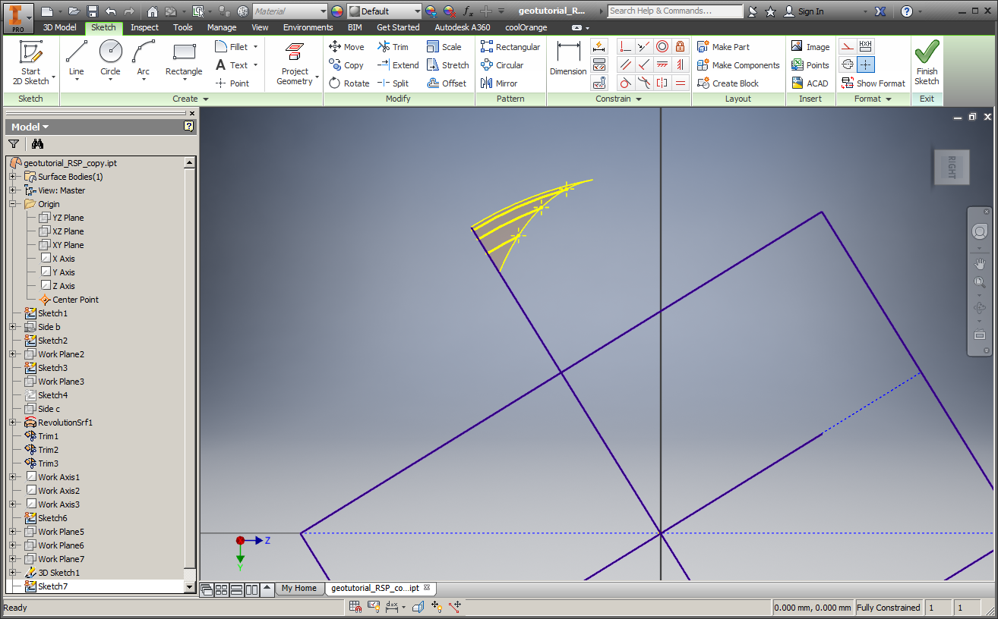998x619 pixels.
Task: Toggle snap to grid in status bar
Action: [x=355, y=607]
